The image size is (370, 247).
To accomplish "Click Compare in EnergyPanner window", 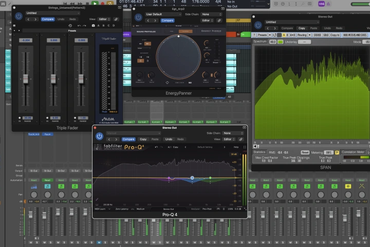I will (x=168, y=21).
